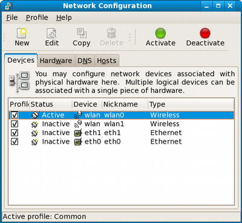Sort by the Status column header

pos(51,104)
